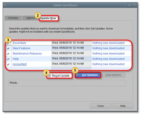
Task: Click the New Features link
Action: click(21, 48)
